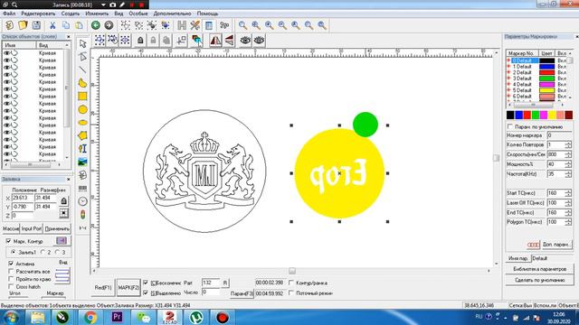Click the Частота(KHz) spinner arrows
The height and width of the screenshot is (325, 579).
(568, 173)
